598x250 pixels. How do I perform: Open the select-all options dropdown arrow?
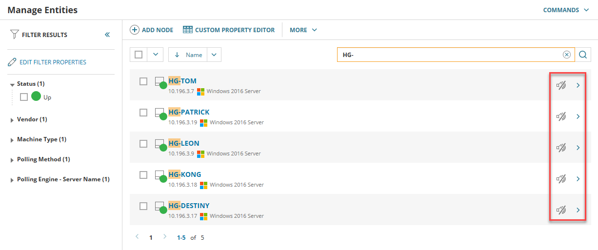point(155,55)
